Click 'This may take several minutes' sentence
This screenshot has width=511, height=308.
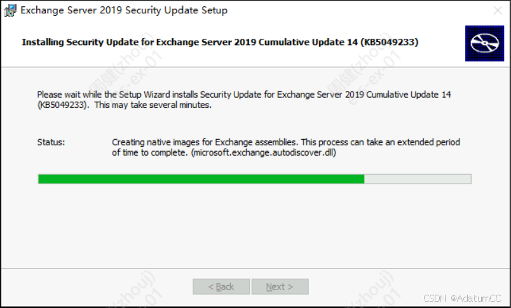pyautogui.click(x=153, y=105)
